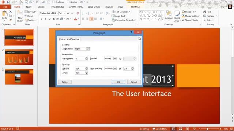Select the Isosceles Triangle shape

click(x=141, y=16)
